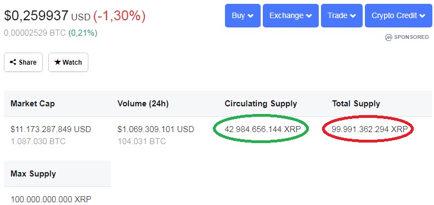Click the Max Supply header
Viewport: 434px width, 205px height.
coord(33,174)
